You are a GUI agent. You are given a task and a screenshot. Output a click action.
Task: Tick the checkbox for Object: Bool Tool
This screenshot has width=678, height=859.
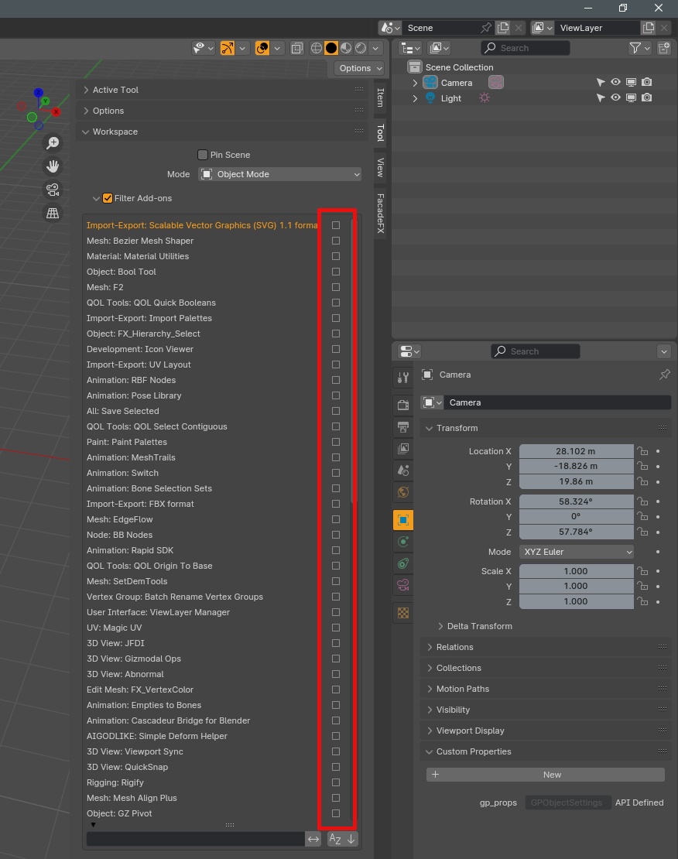336,272
